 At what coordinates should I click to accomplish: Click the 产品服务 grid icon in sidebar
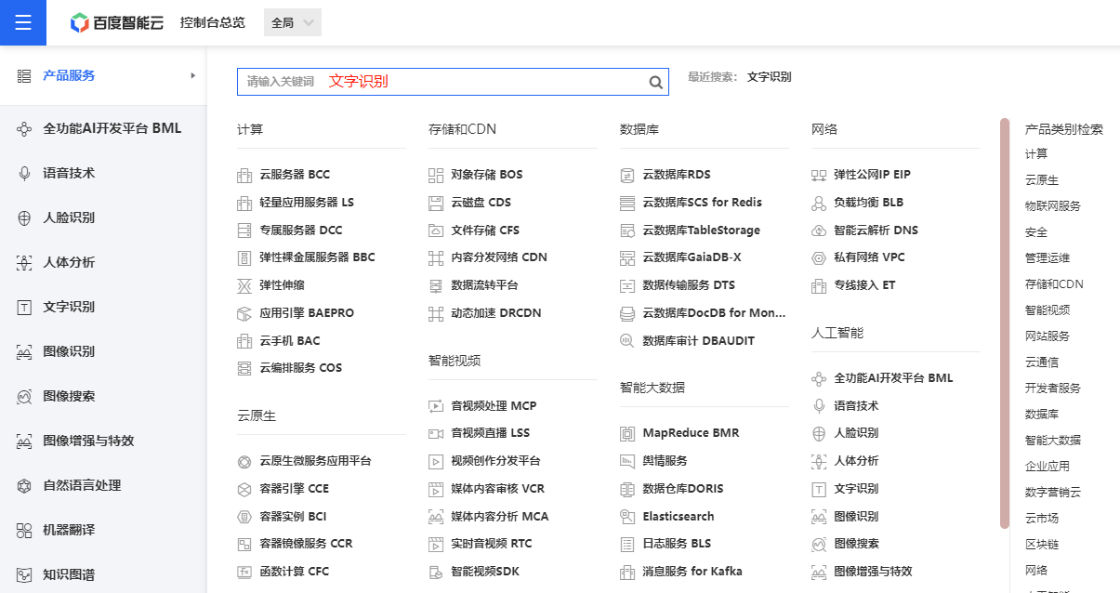[25, 76]
